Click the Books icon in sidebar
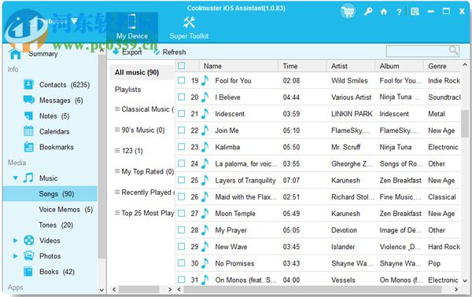The image size is (472, 297). point(28,271)
